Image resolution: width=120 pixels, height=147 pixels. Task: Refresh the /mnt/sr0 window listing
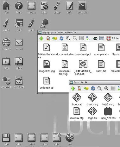[93, 88]
